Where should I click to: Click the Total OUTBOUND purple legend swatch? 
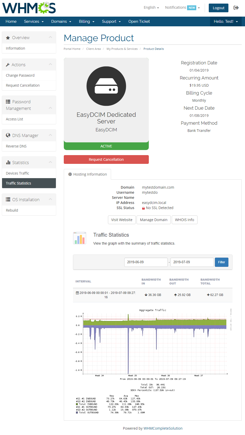(x=77, y=413)
